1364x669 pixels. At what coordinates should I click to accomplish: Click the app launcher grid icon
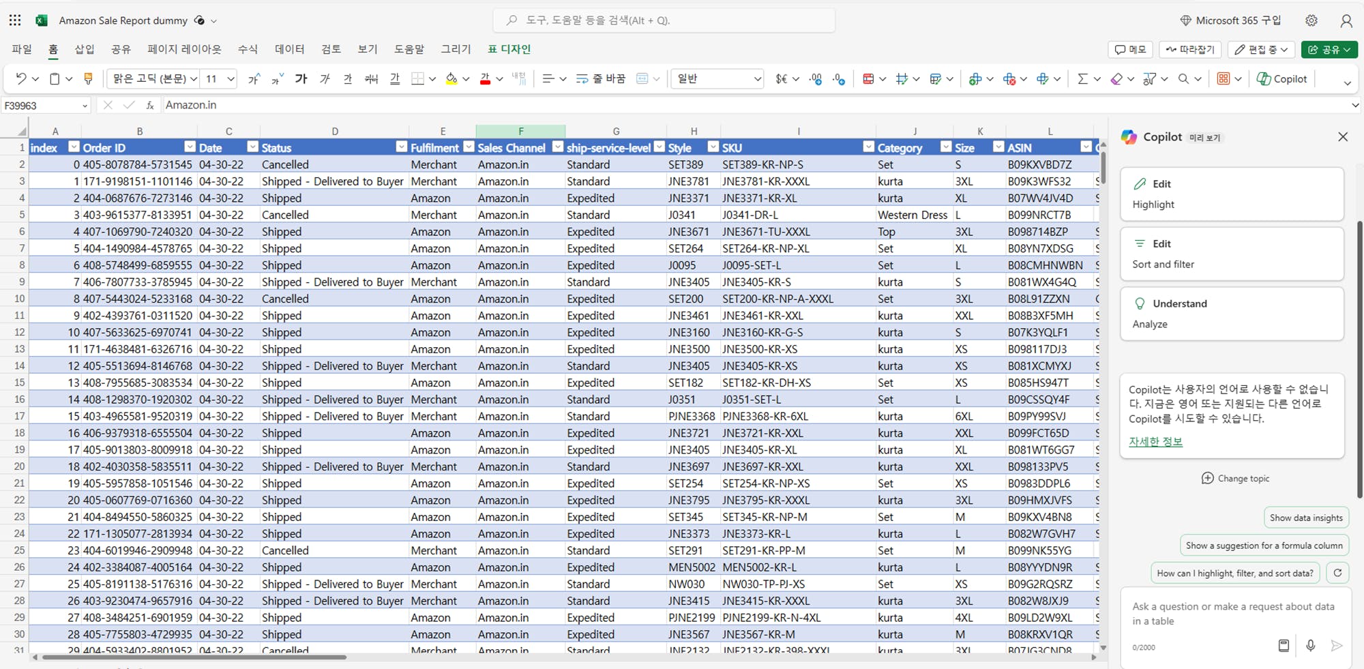pos(15,20)
